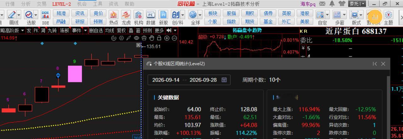Toggle chart visibility eye icon

[x=136, y=38]
